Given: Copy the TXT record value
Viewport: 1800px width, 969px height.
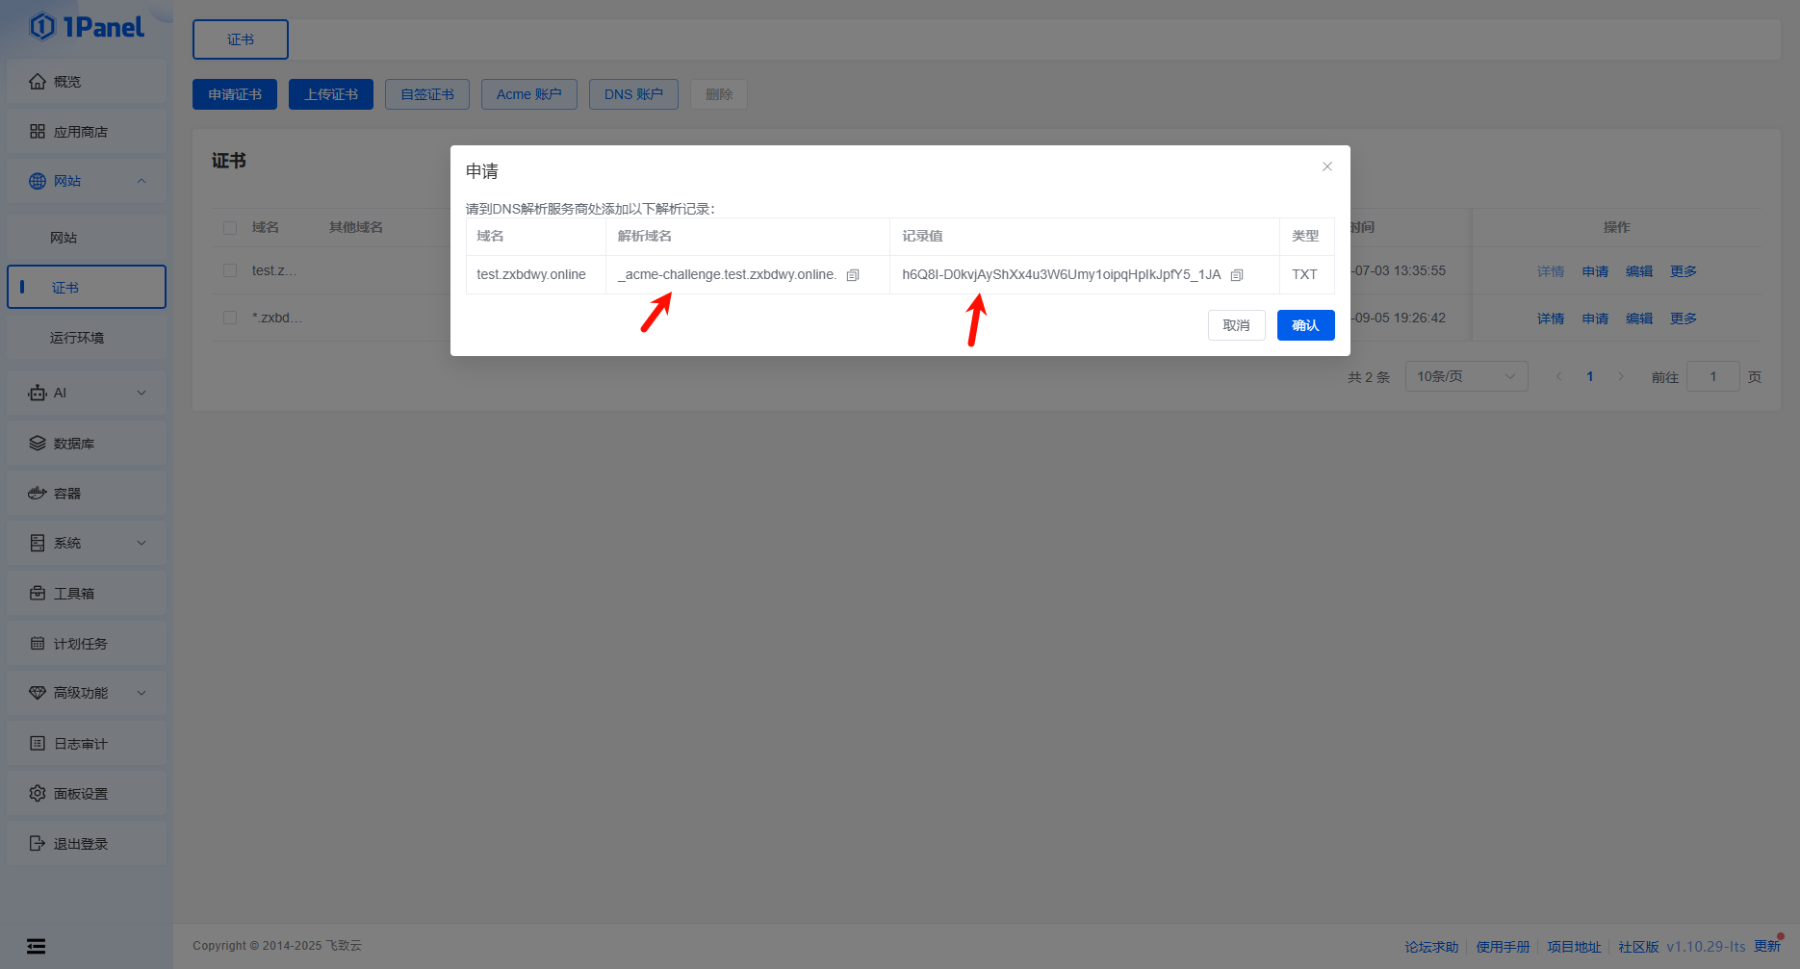Looking at the screenshot, I should [x=1237, y=275].
